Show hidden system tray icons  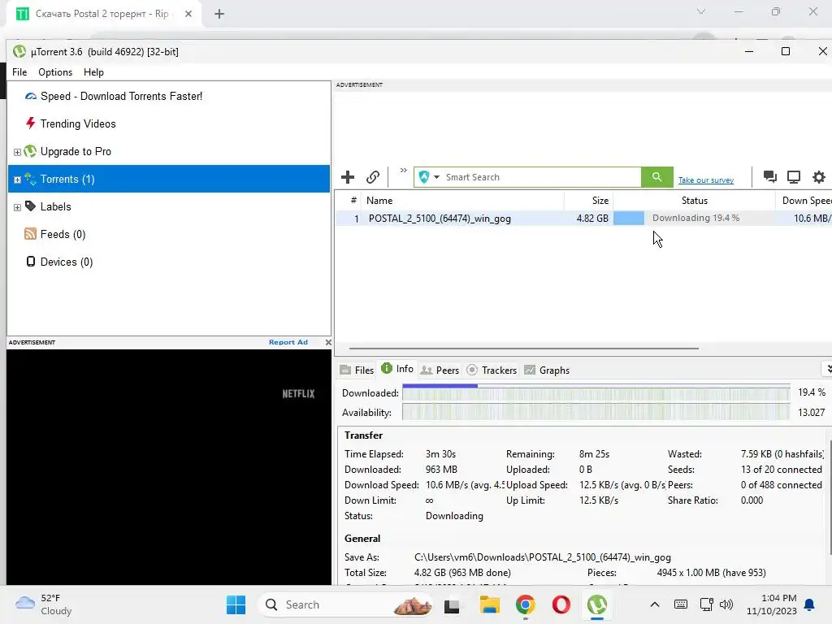655,604
